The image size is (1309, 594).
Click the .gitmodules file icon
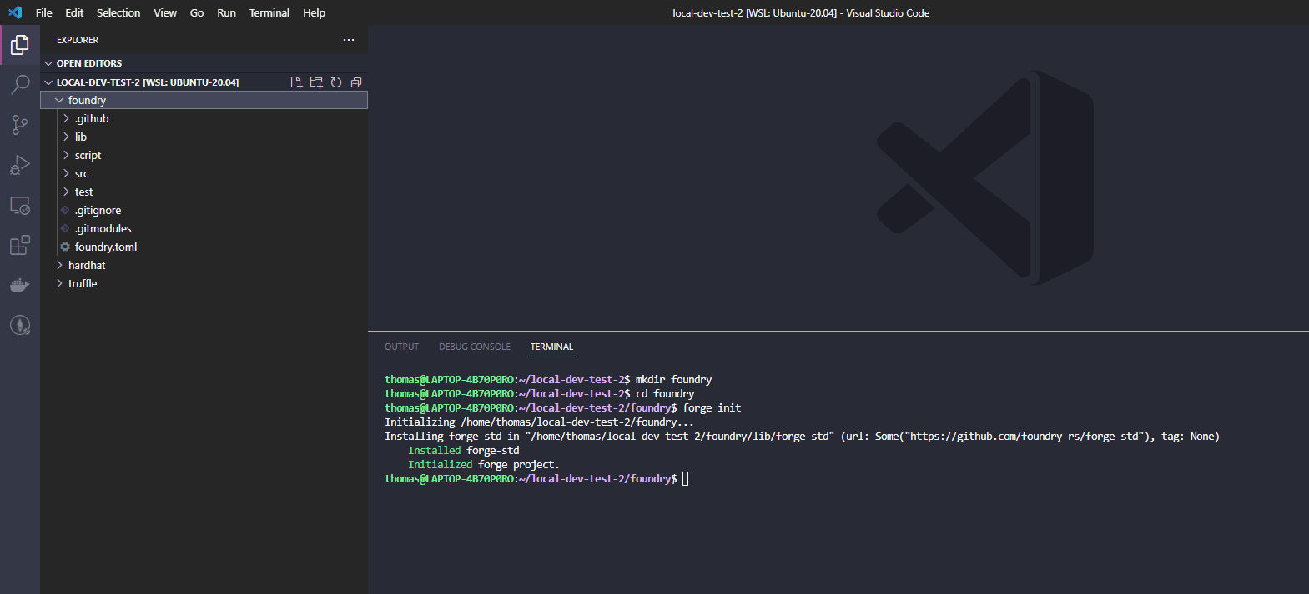pyautogui.click(x=65, y=228)
